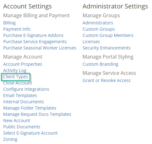Click the Zoning link
Viewport: 152px width, 144px height.
[x=10, y=139]
